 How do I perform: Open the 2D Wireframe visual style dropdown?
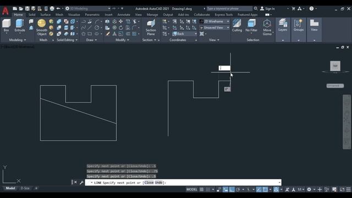click(215, 21)
